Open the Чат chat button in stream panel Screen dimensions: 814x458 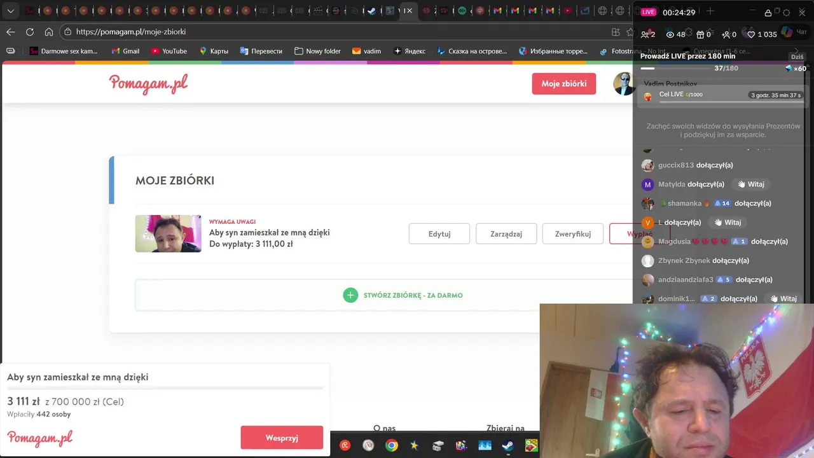795,32
